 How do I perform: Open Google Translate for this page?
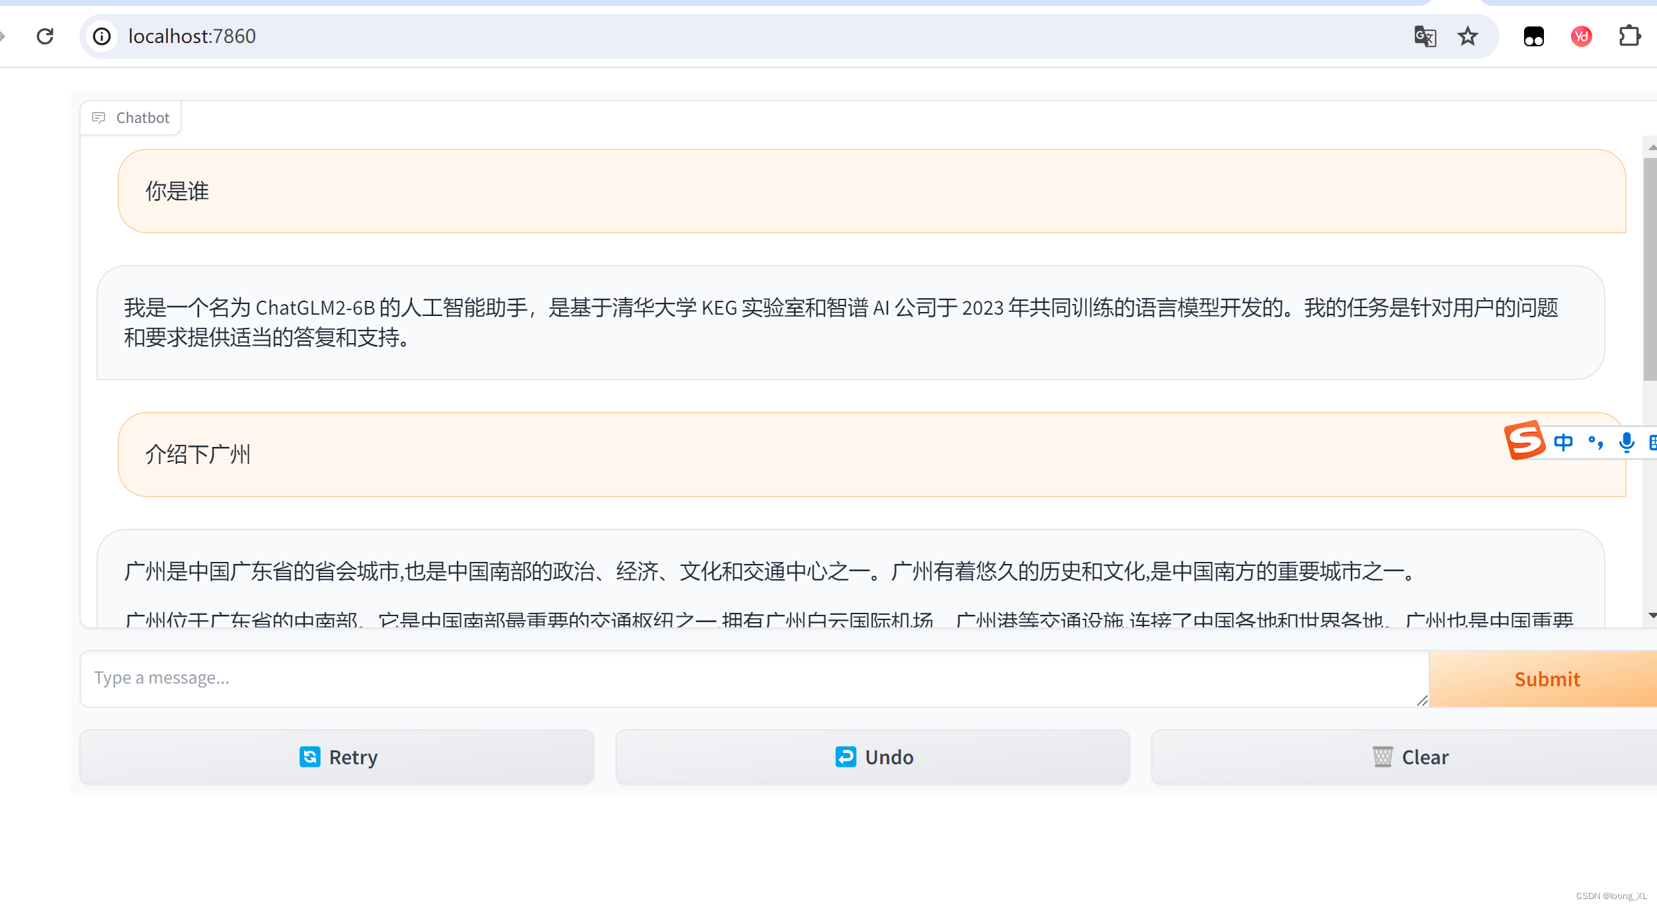pyautogui.click(x=1425, y=36)
